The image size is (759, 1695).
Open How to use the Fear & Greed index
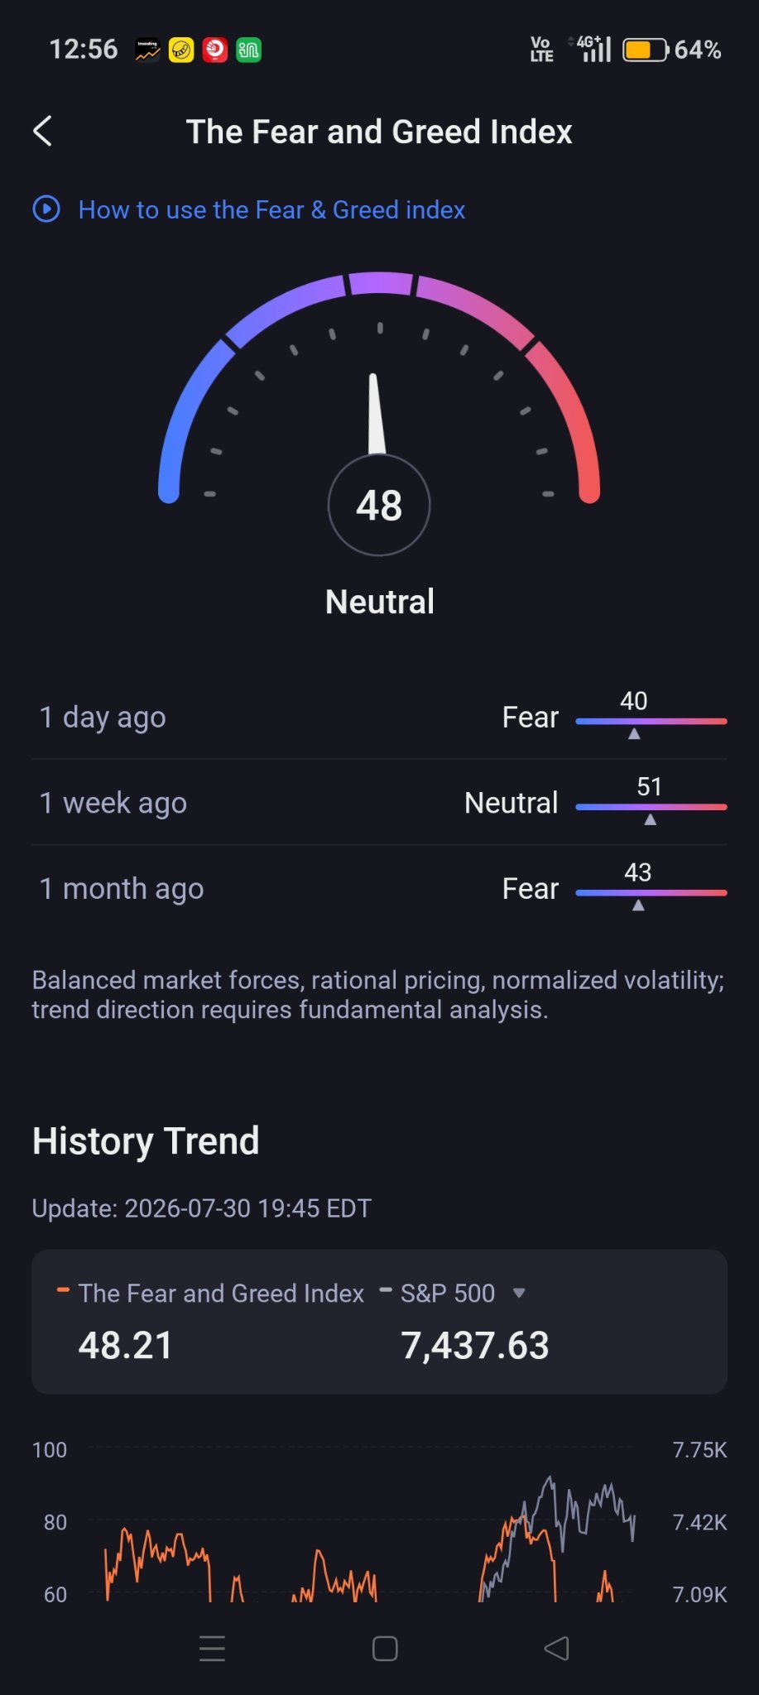tap(271, 210)
